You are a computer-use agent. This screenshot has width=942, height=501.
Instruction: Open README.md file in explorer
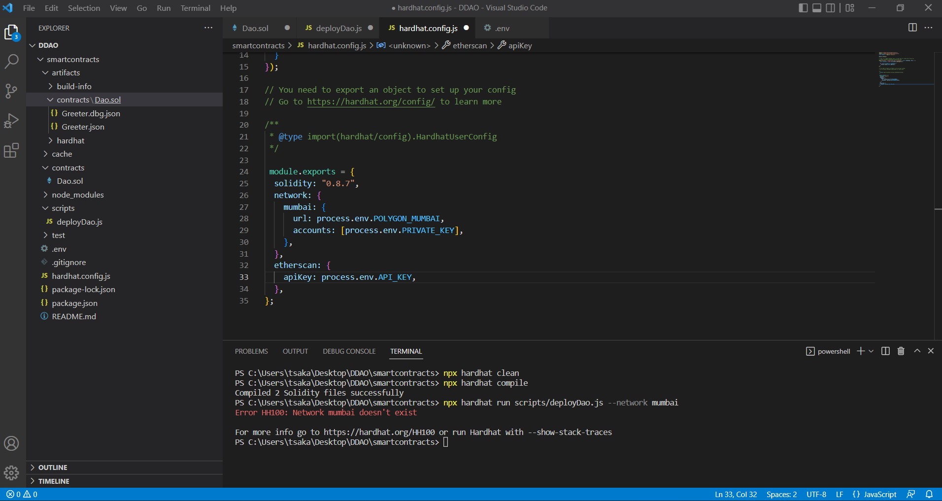pyautogui.click(x=124, y=316)
